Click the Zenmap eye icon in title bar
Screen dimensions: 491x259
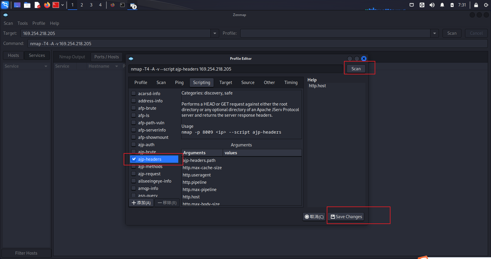pyautogui.click(x=6, y=15)
